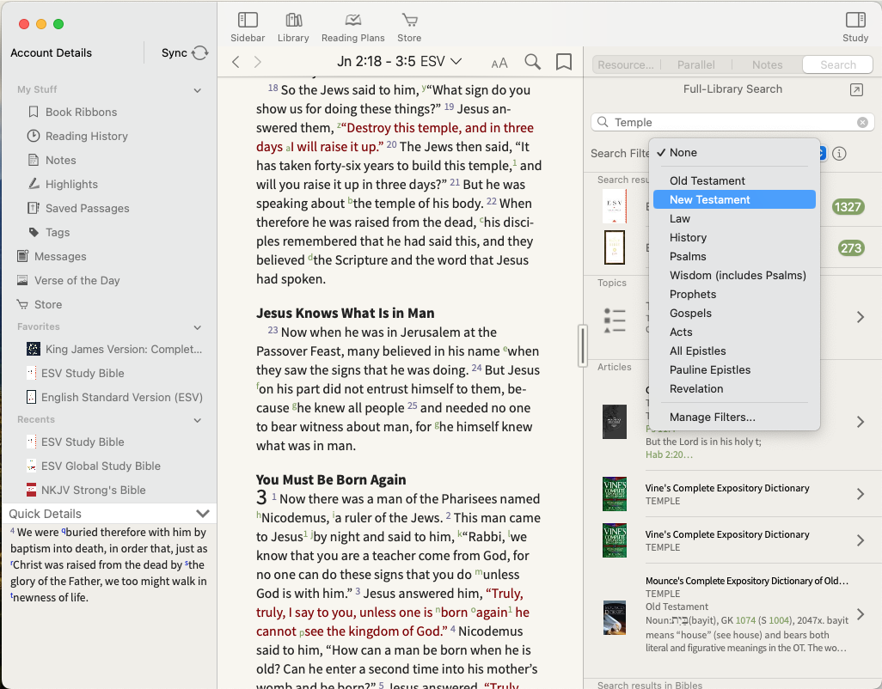
Task: Open font size settings (AA)
Action: [499, 63]
